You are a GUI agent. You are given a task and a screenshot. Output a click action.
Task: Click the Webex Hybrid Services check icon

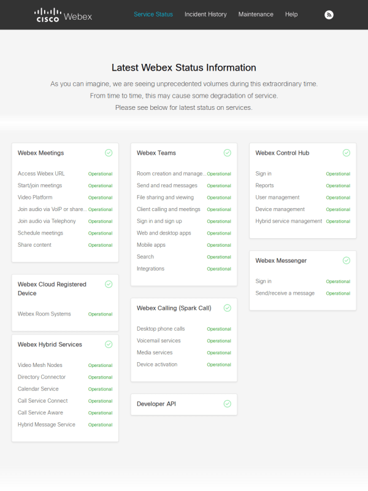coord(109,344)
